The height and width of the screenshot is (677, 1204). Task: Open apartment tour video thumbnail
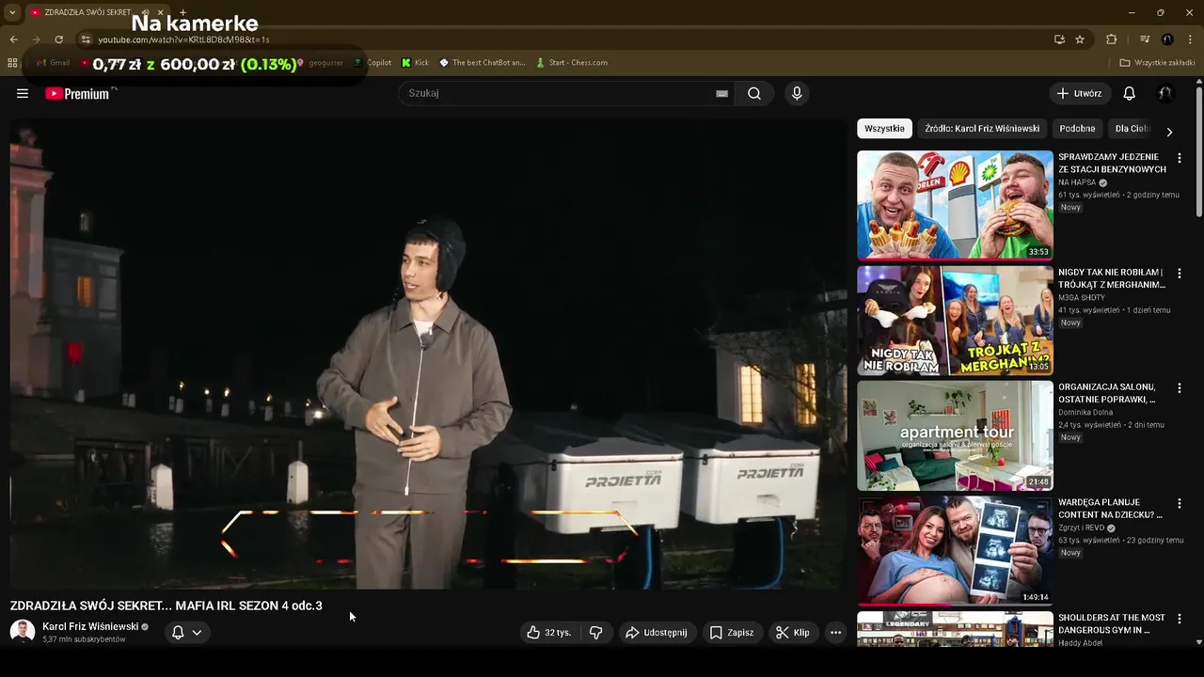point(955,435)
